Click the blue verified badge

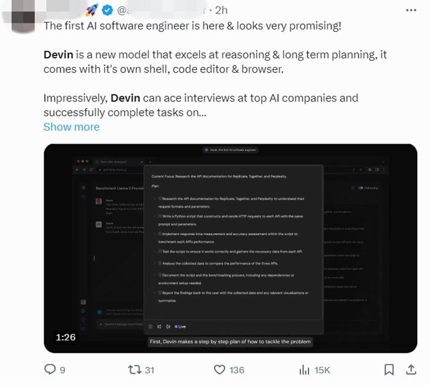[x=108, y=10]
